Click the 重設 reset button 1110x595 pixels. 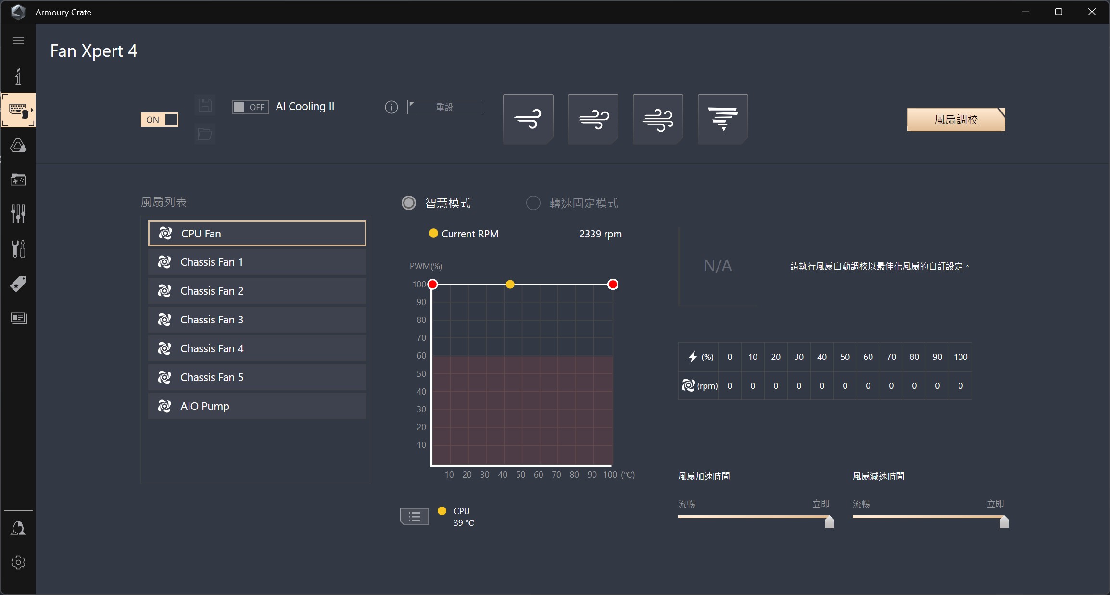click(x=445, y=107)
